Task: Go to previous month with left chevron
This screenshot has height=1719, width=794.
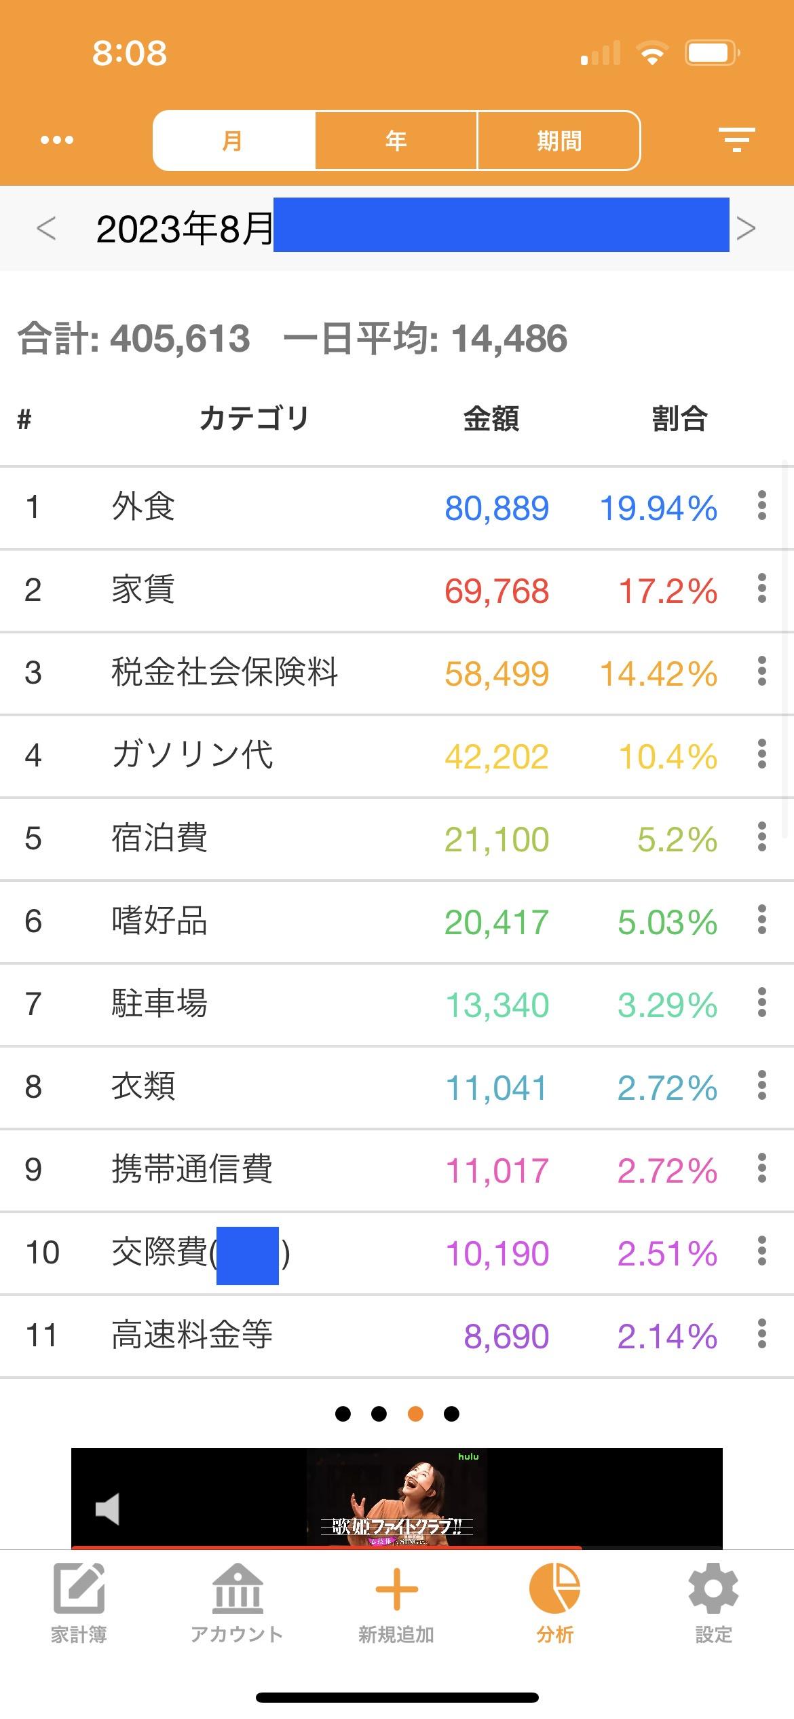Action: tap(46, 228)
